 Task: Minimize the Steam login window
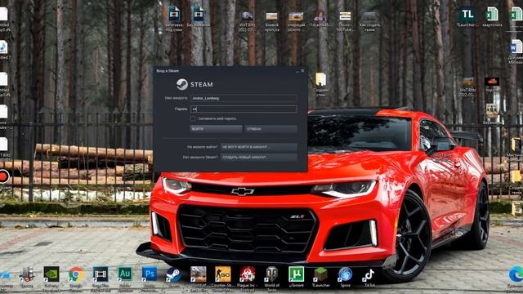[297, 71]
